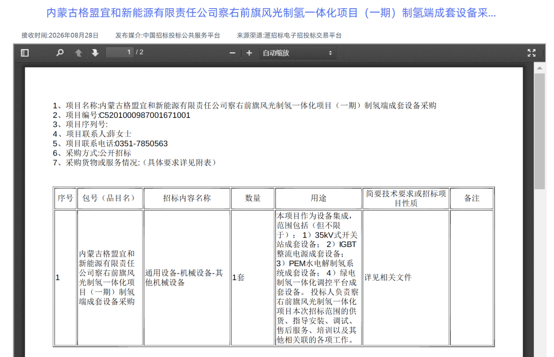
Task: Click the 招标内容名称 table header
Action: pos(187,198)
